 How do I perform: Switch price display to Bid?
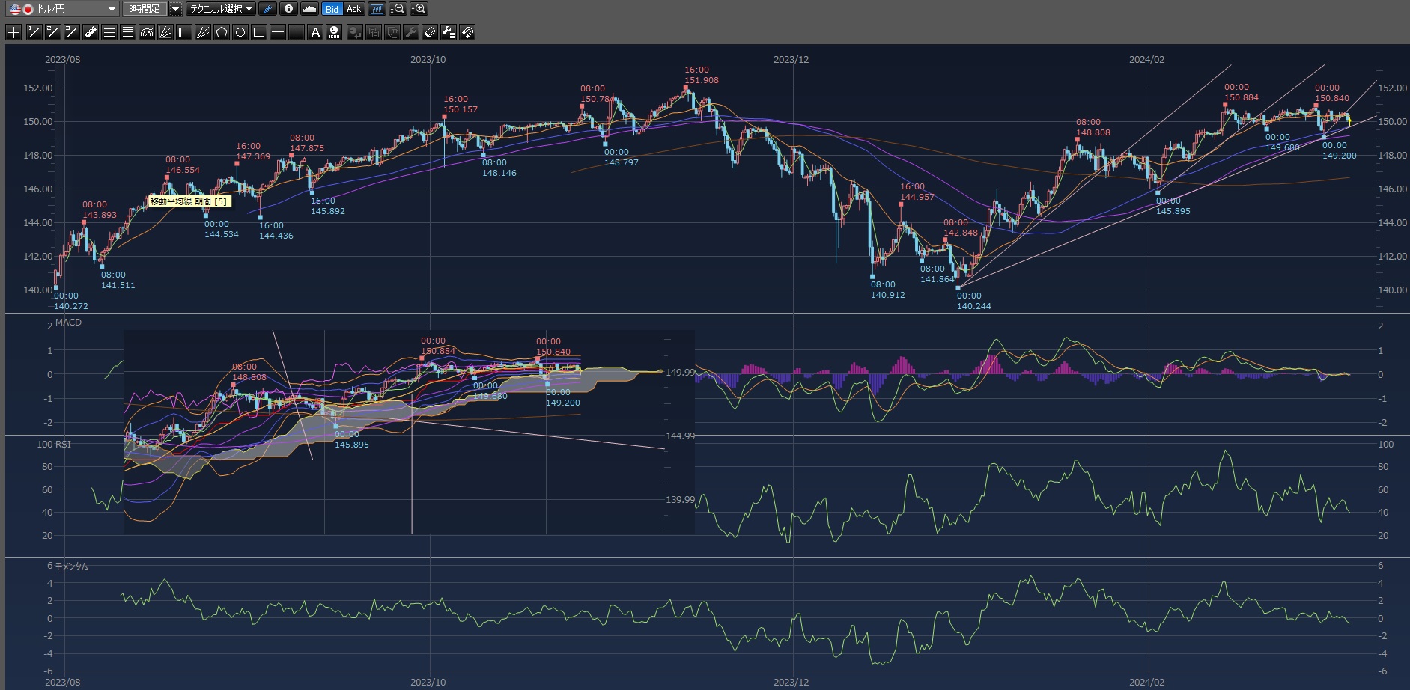click(x=332, y=9)
